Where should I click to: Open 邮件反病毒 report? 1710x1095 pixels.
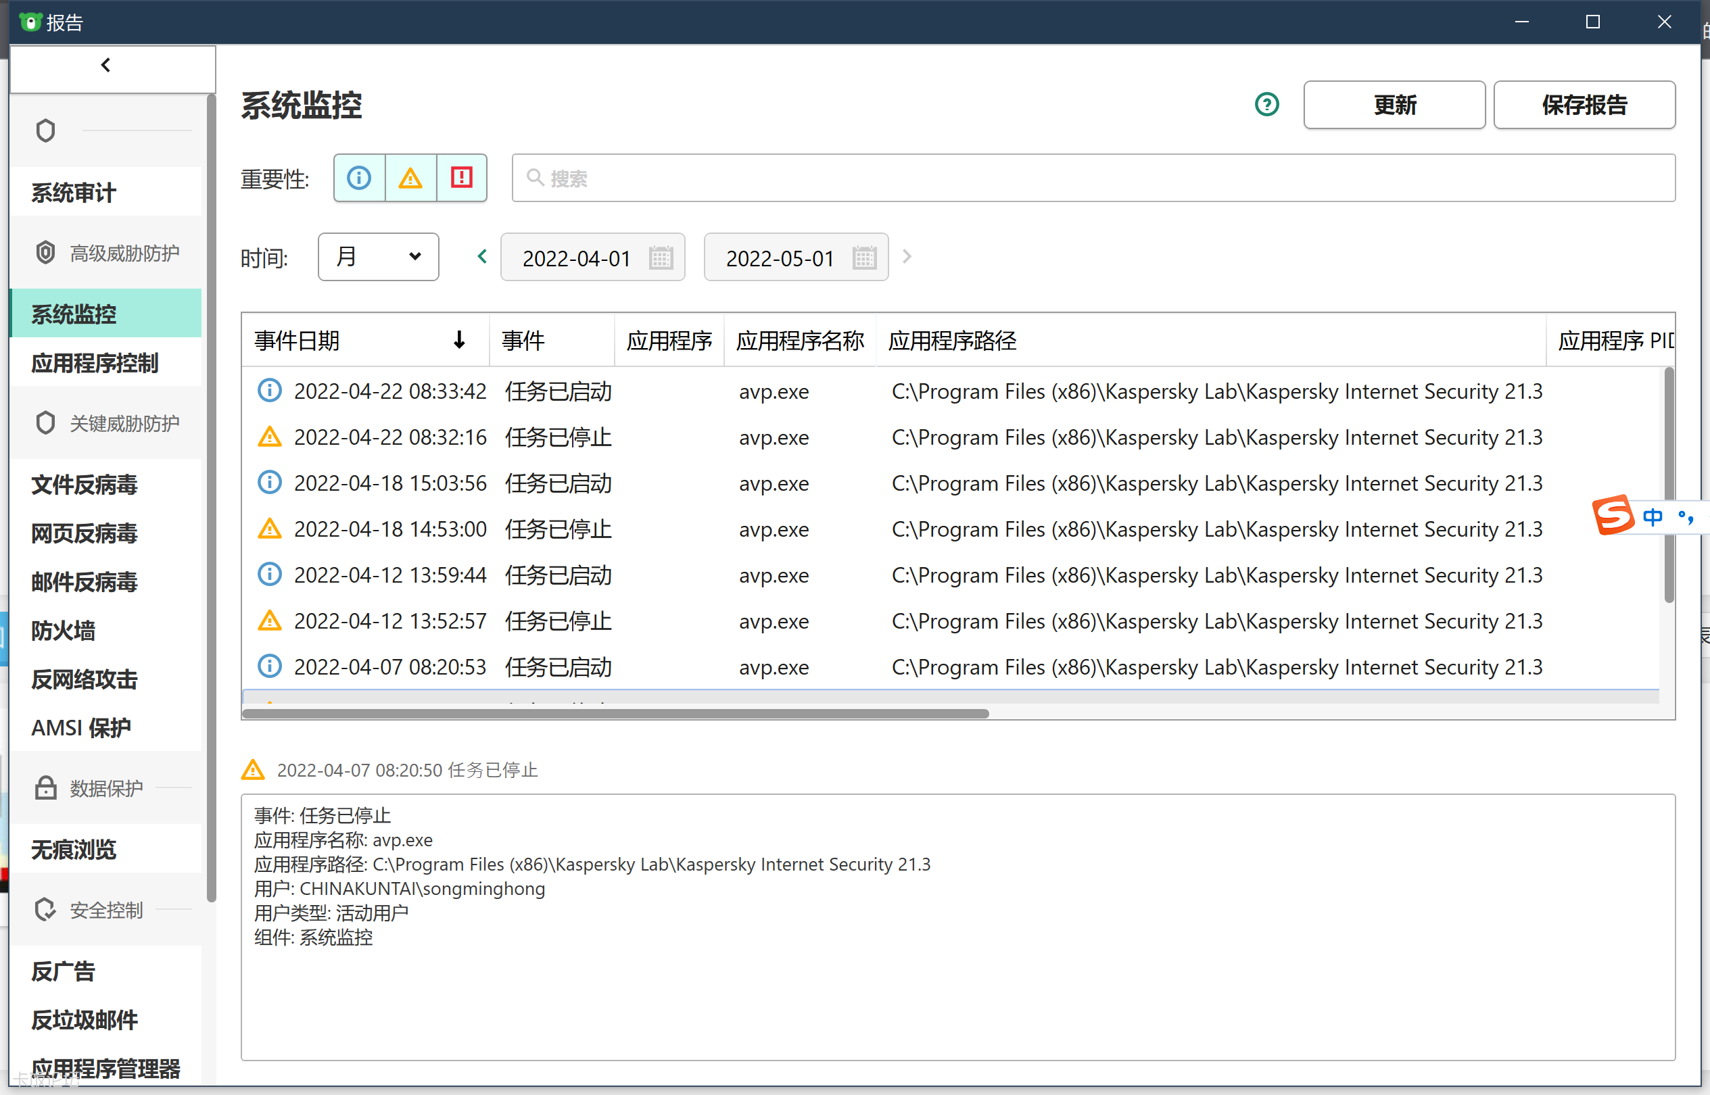[105, 581]
